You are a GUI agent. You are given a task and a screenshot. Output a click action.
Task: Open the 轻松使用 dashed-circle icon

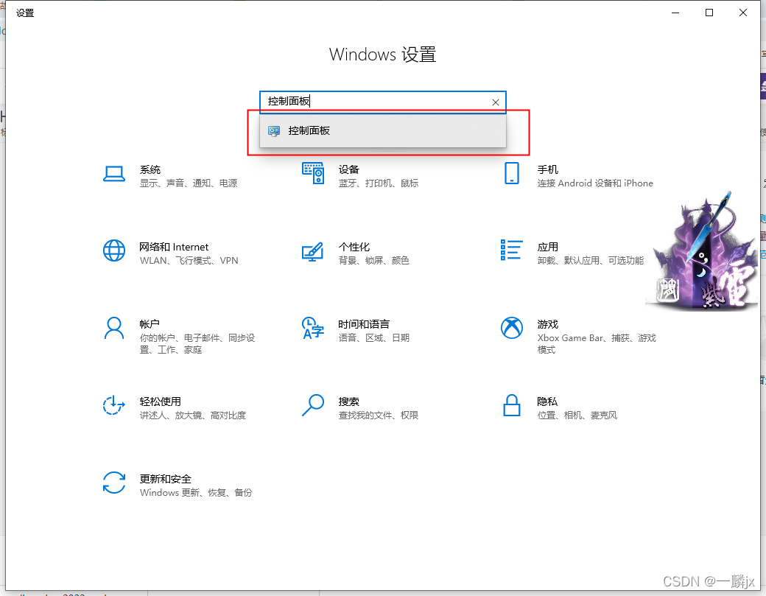tap(114, 405)
